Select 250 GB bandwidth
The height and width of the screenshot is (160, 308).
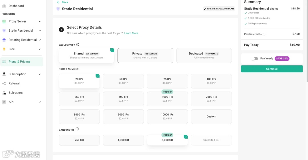[x=79, y=140]
